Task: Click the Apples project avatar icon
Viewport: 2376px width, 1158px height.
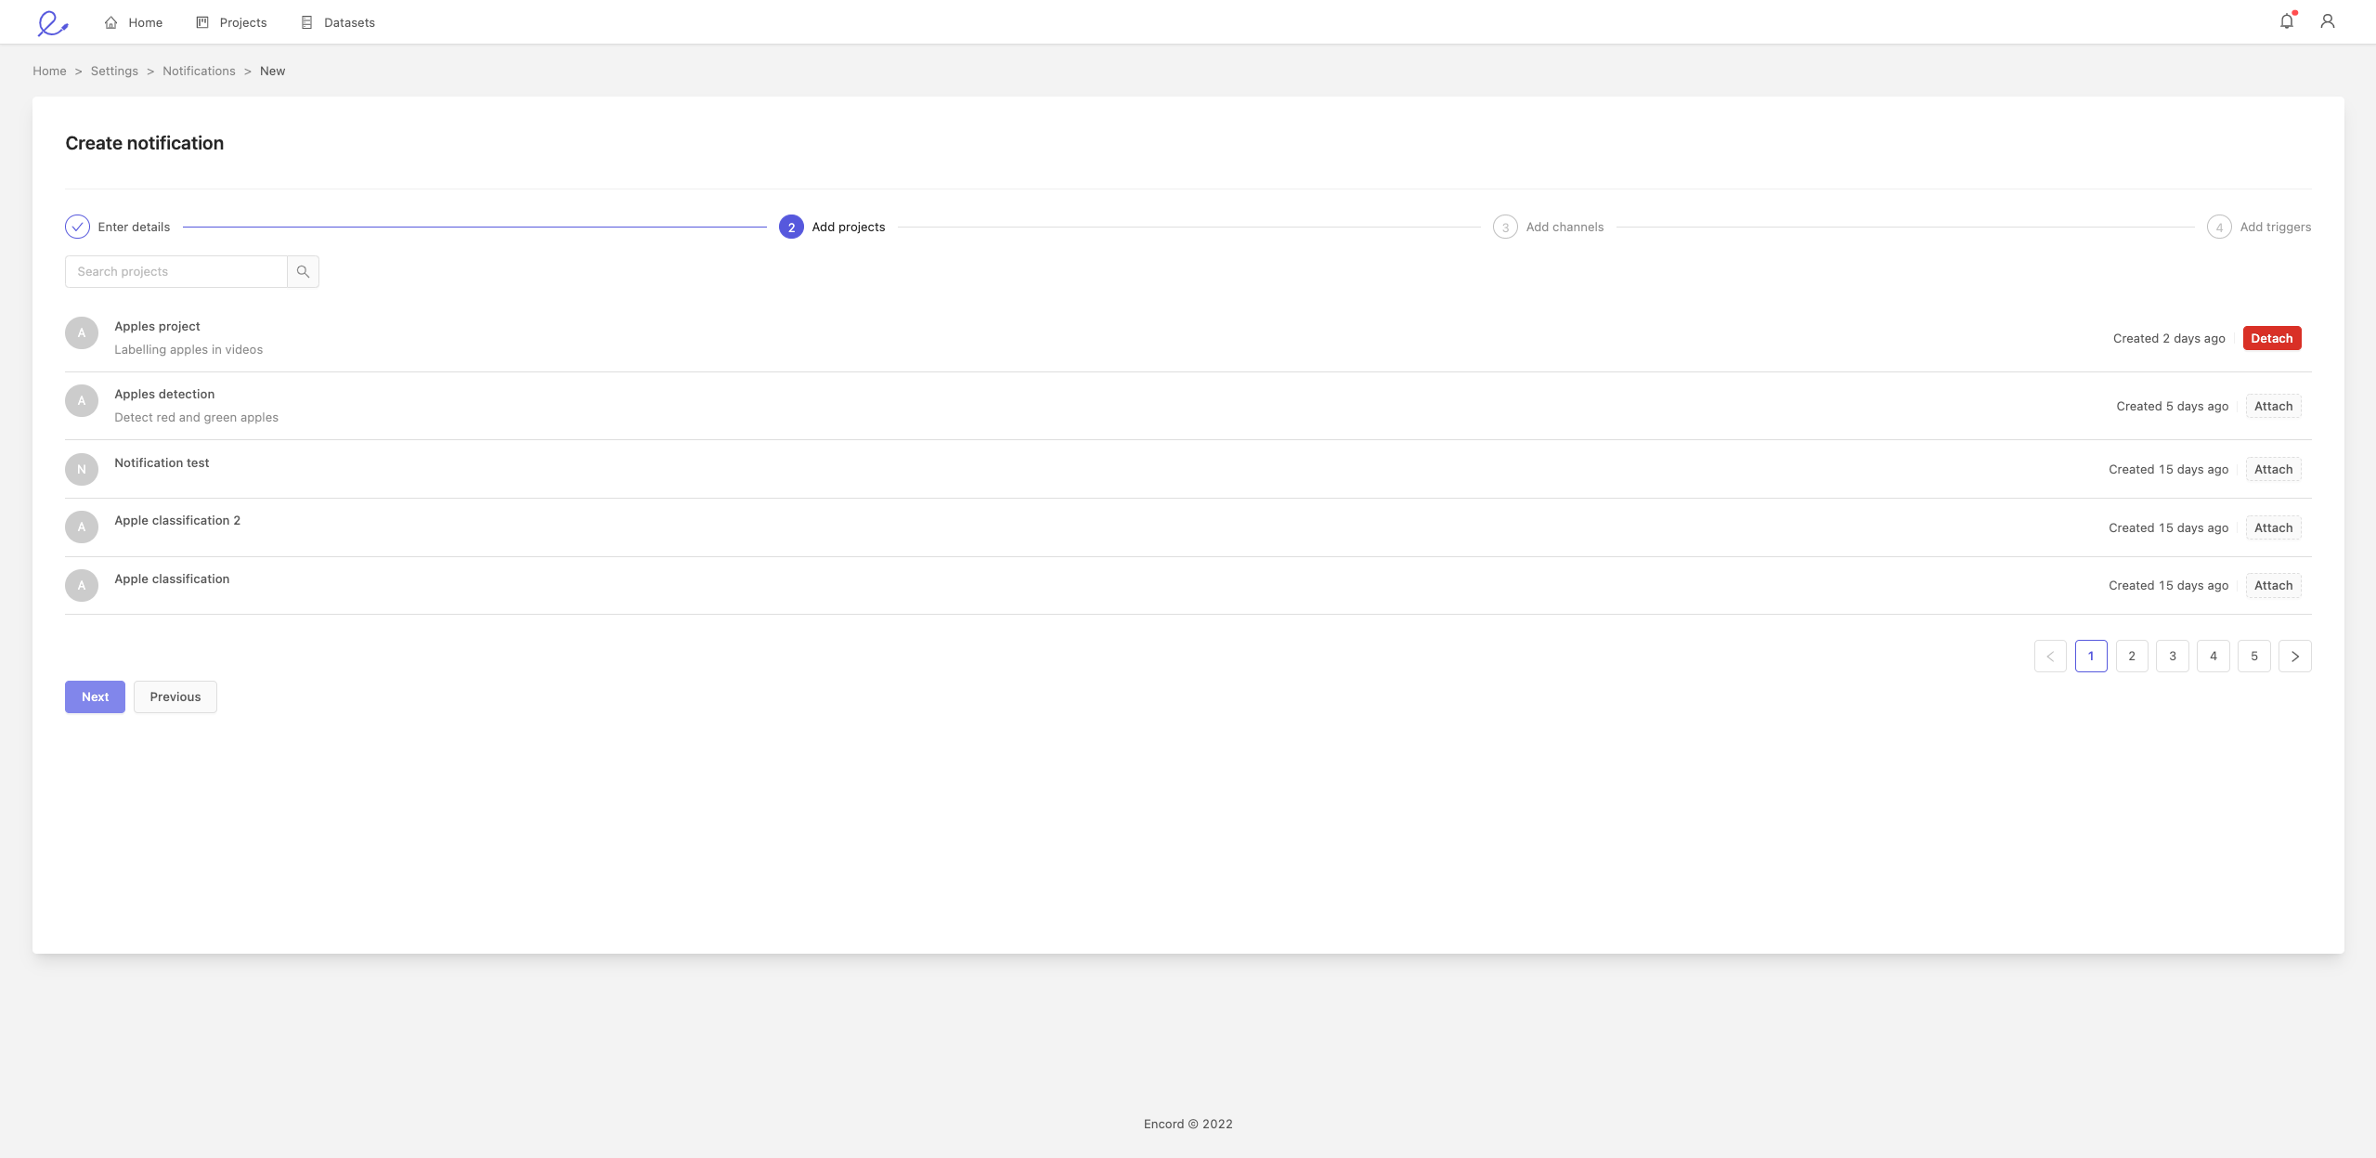Action: coord(82,332)
